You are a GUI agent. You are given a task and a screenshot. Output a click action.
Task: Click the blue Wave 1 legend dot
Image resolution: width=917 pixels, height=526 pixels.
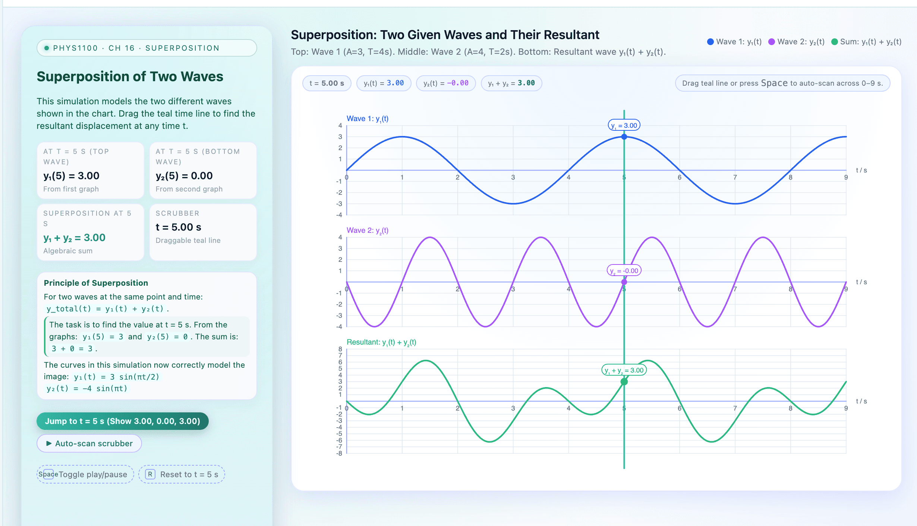click(710, 42)
